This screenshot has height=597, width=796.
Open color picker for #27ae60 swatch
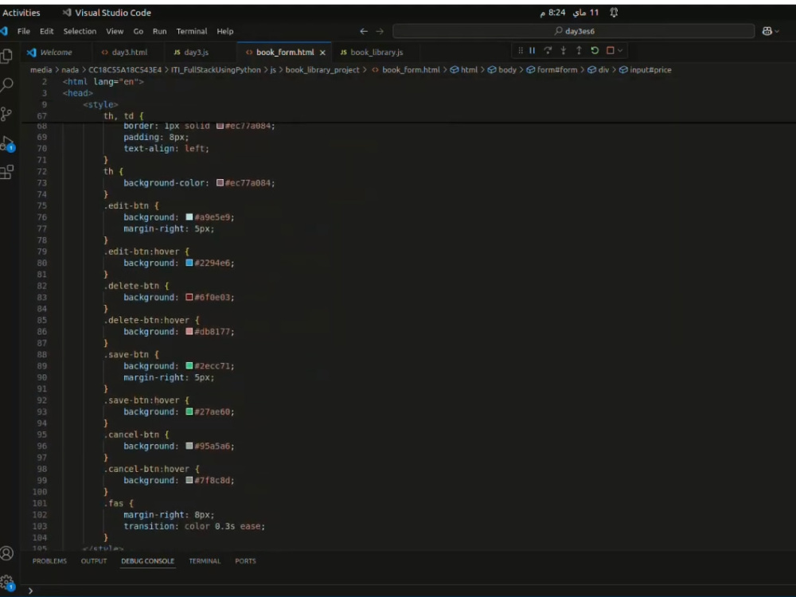[189, 412]
